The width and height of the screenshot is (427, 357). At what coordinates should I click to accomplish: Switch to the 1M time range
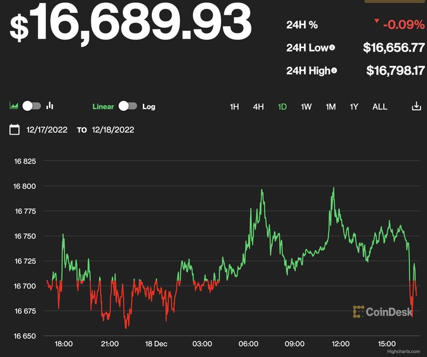(x=330, y=107)
